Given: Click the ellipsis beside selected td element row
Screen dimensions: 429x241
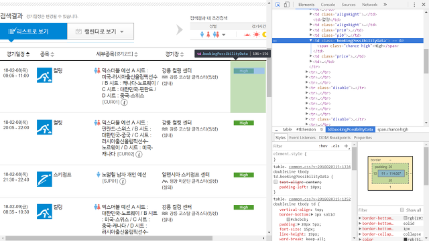Looking at the screenshot, I should click(x=275, y=41).
